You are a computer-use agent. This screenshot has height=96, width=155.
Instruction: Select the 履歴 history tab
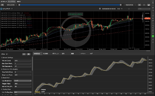point(72,53)
